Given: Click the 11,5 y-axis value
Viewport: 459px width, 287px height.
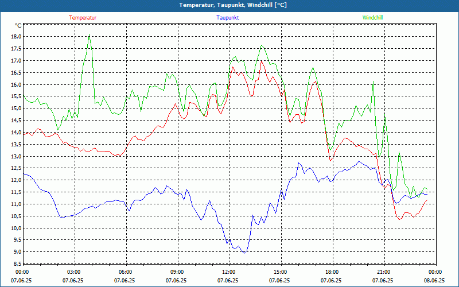Looking at the screenshot, I should [x=17, y=192].
